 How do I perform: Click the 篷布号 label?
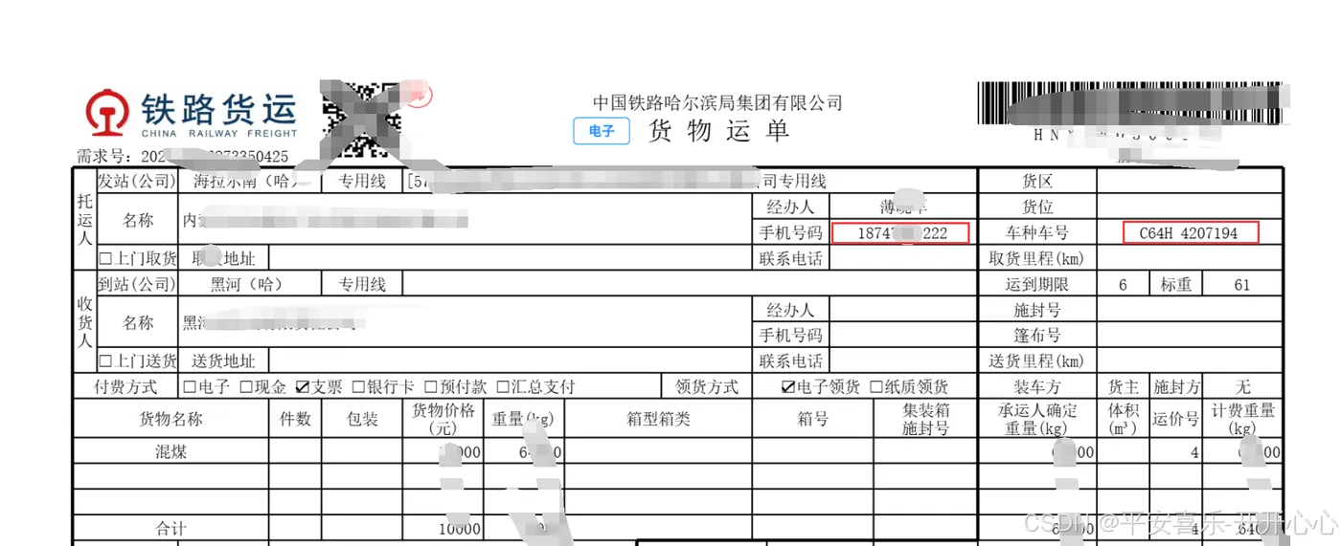point(1037,336)
